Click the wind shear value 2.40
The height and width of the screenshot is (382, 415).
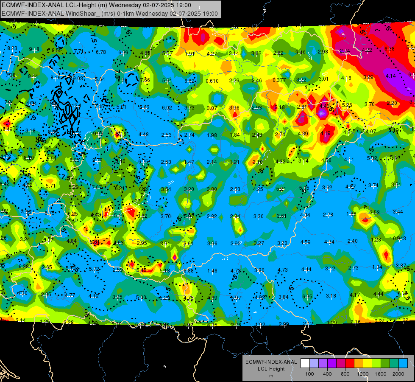(353, 241)
